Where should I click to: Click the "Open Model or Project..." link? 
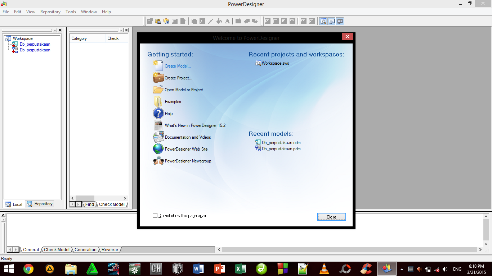click(x=185, y=89)
